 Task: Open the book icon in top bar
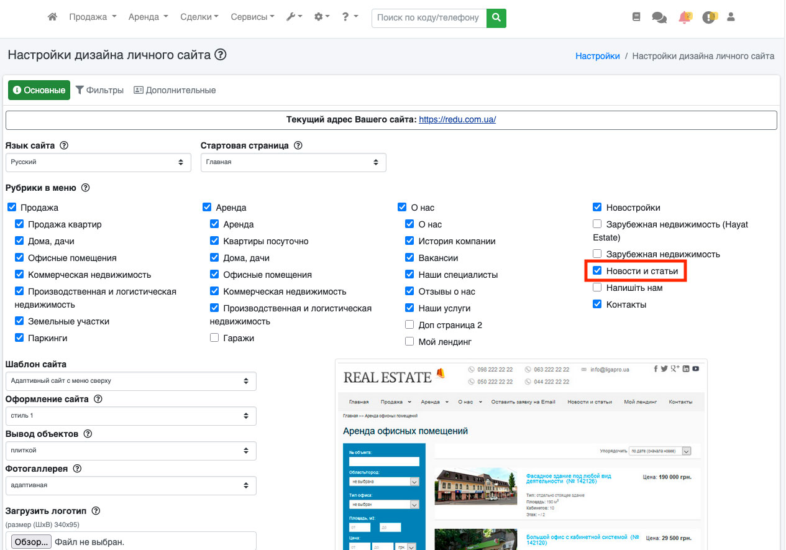coord(636,17)
